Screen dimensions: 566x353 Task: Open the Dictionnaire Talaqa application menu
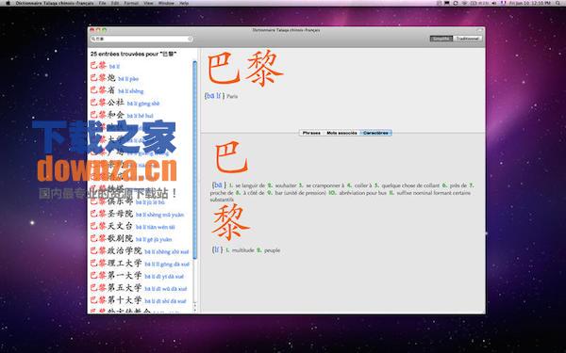coord(55,3)
